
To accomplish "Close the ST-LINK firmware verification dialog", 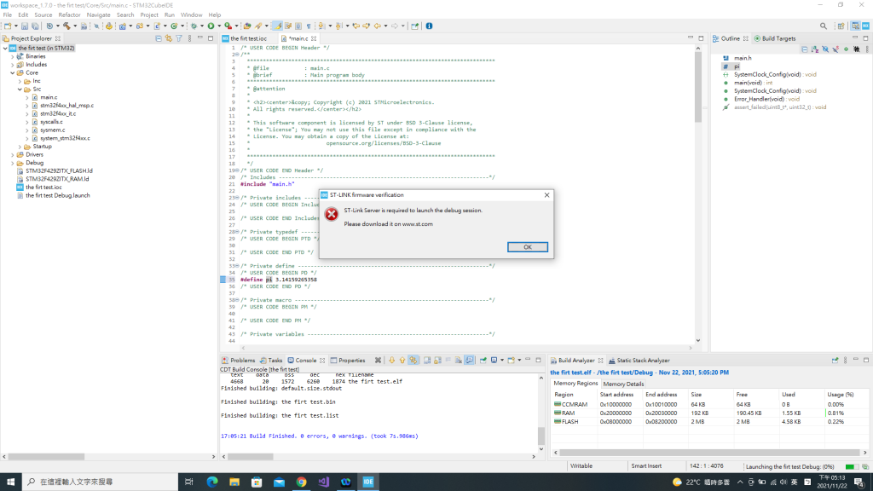I will point(546,195).
